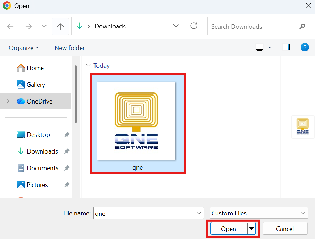The height and width of the screenshot is (239, 315).
Task: Click the Back navigation arrow
Action: [x=10, y=26]
